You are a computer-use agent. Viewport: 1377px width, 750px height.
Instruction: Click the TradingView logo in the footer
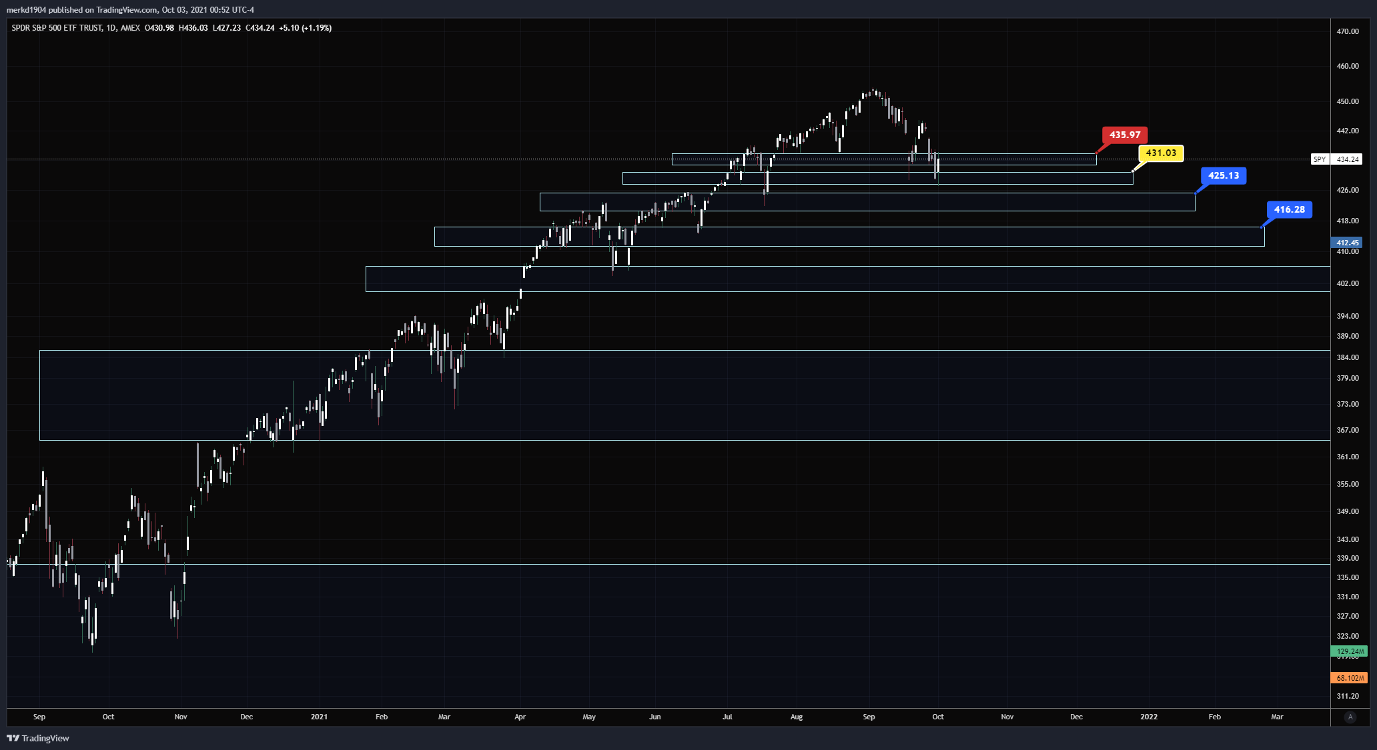point(38,738)
